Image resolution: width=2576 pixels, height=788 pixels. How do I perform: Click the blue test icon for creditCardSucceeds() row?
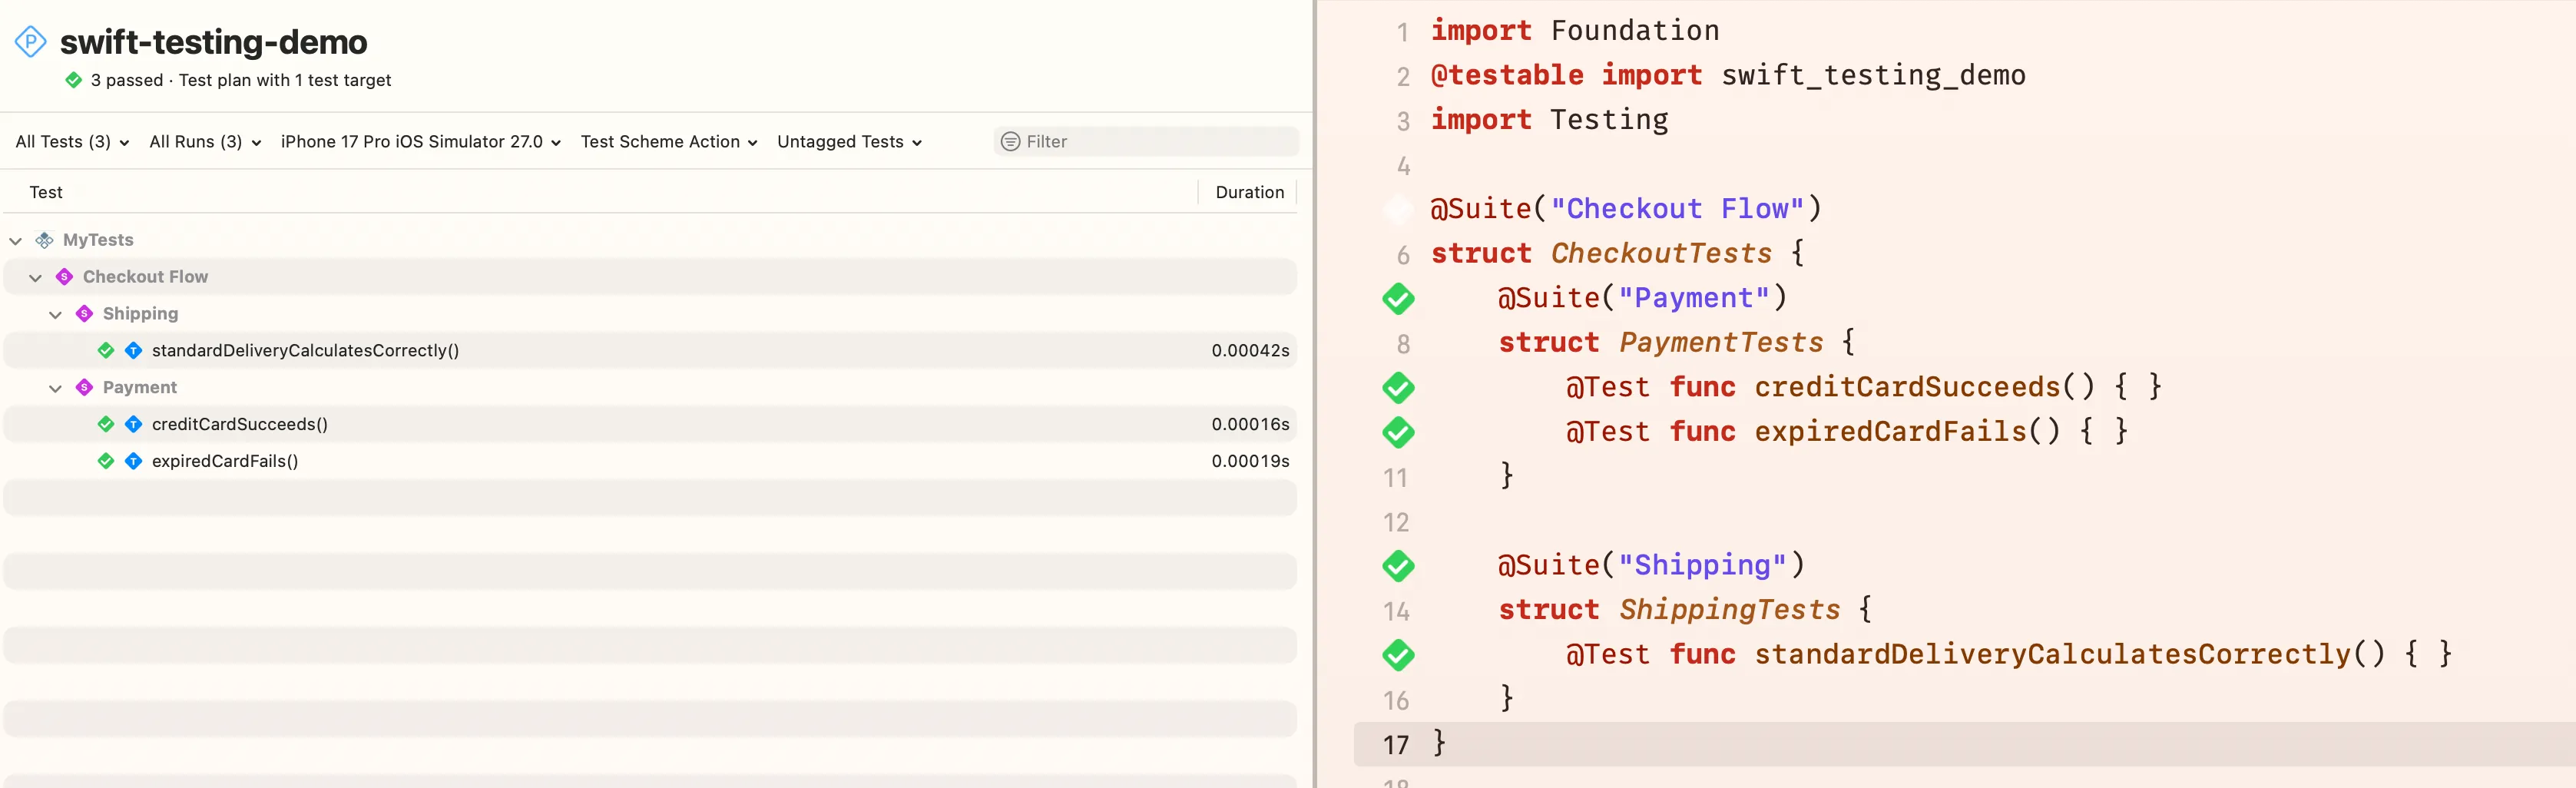(x=133, y=424)
